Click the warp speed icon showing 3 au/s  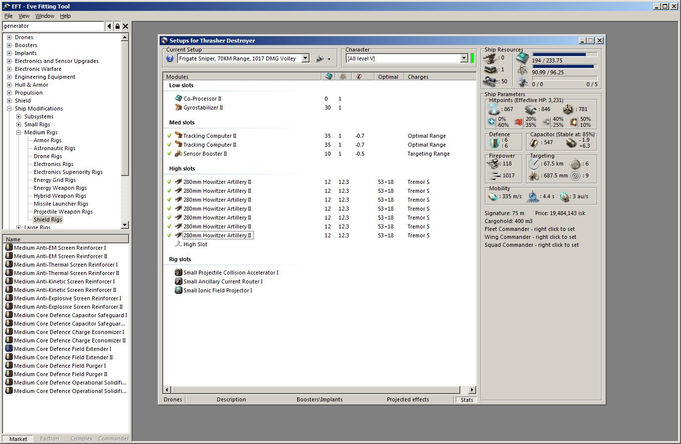click(x=565, y=197)
